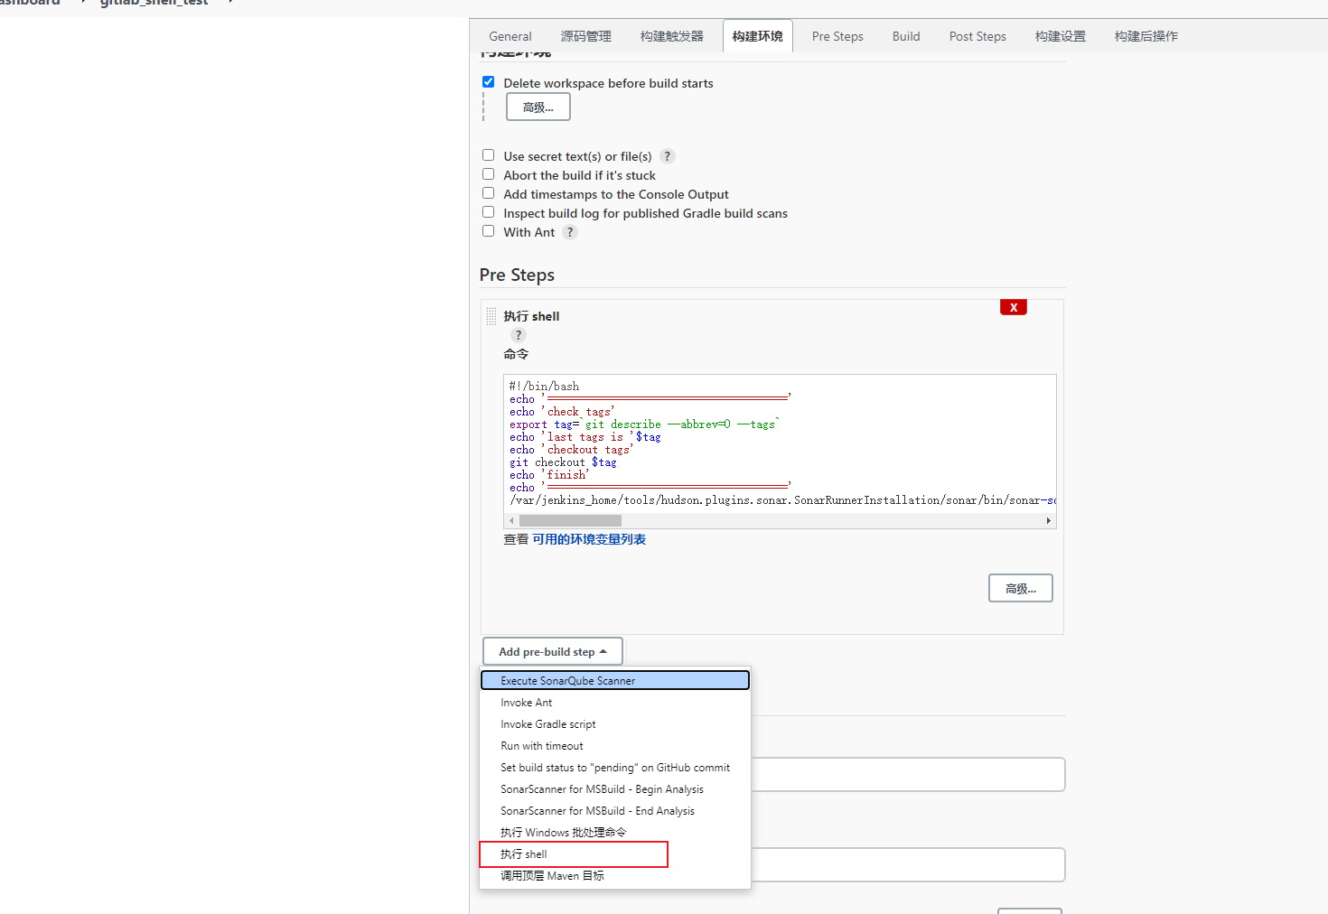Switch to the General tab
This screenshot has height=914, width=1328.
click(510, 36)
